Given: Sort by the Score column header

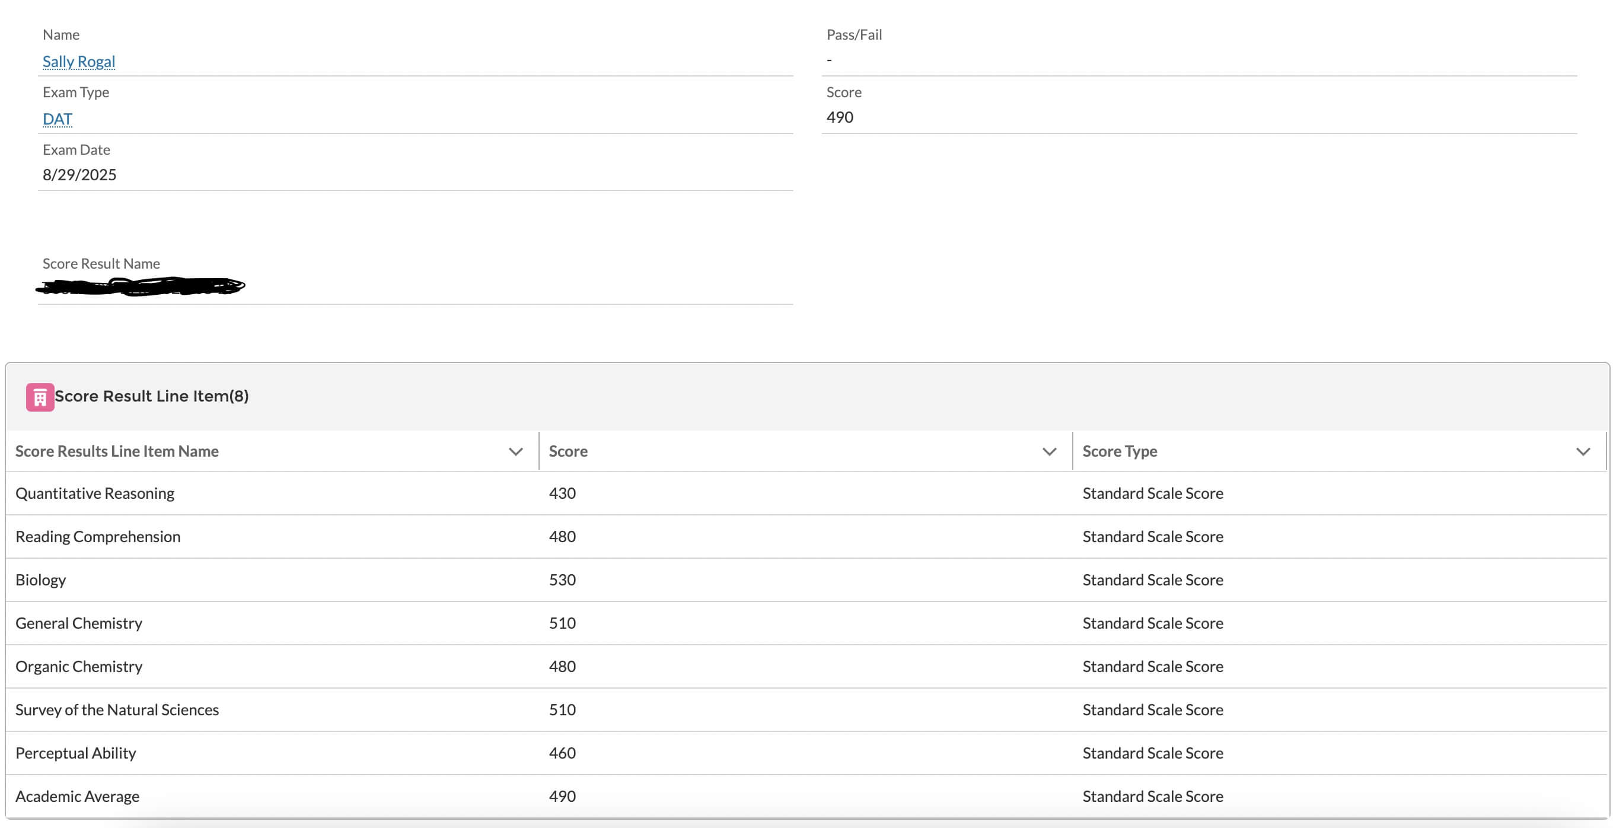Looking at the screenshot, I should point(568,451).
